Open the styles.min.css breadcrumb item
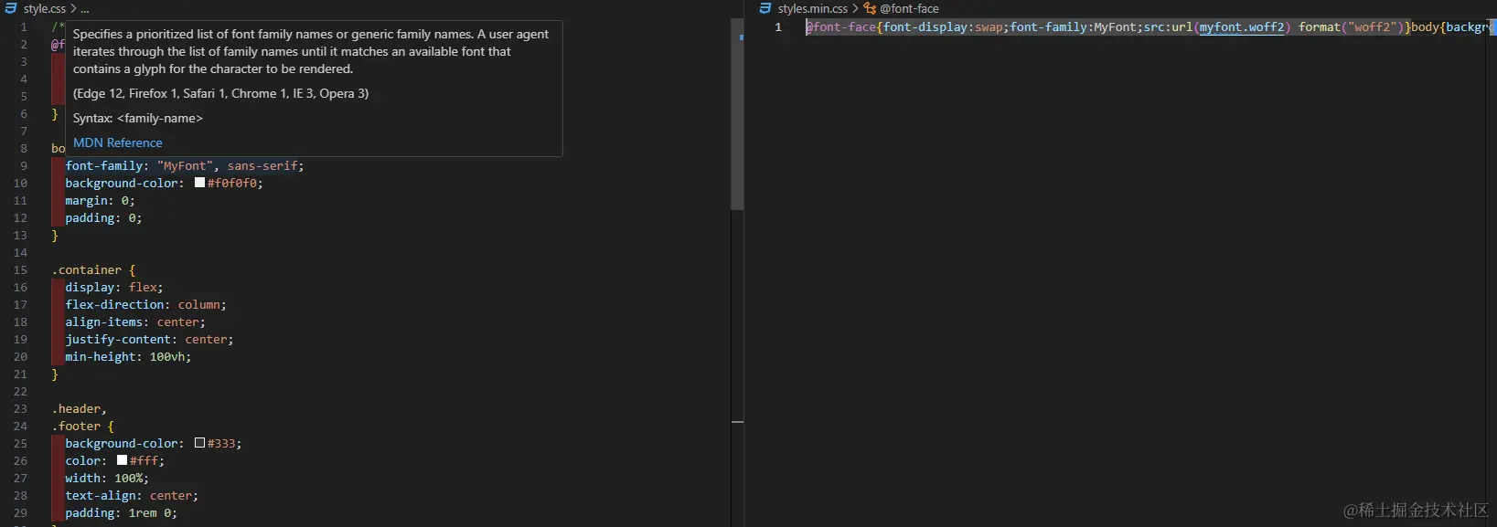 pyautogui.click(x=813, y=8)
